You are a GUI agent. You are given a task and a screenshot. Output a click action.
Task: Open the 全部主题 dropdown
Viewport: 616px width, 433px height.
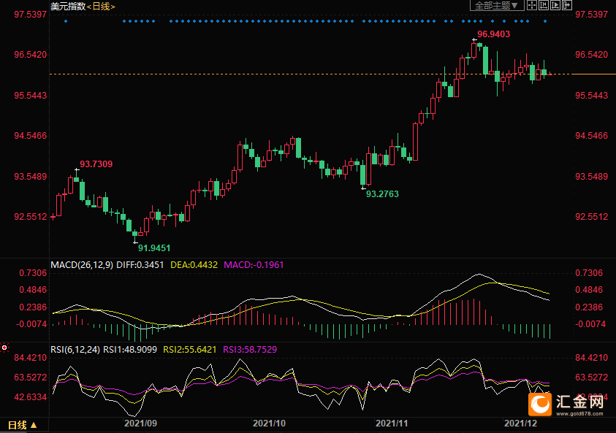pos(497,6)
